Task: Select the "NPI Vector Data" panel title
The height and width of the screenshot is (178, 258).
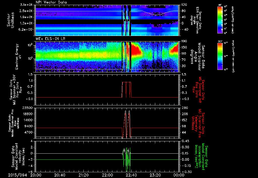Action: point(51,2)
